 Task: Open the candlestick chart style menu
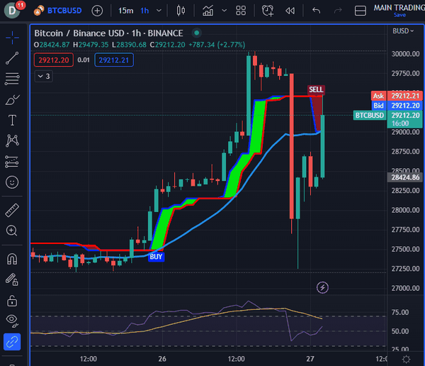point(181,11)
